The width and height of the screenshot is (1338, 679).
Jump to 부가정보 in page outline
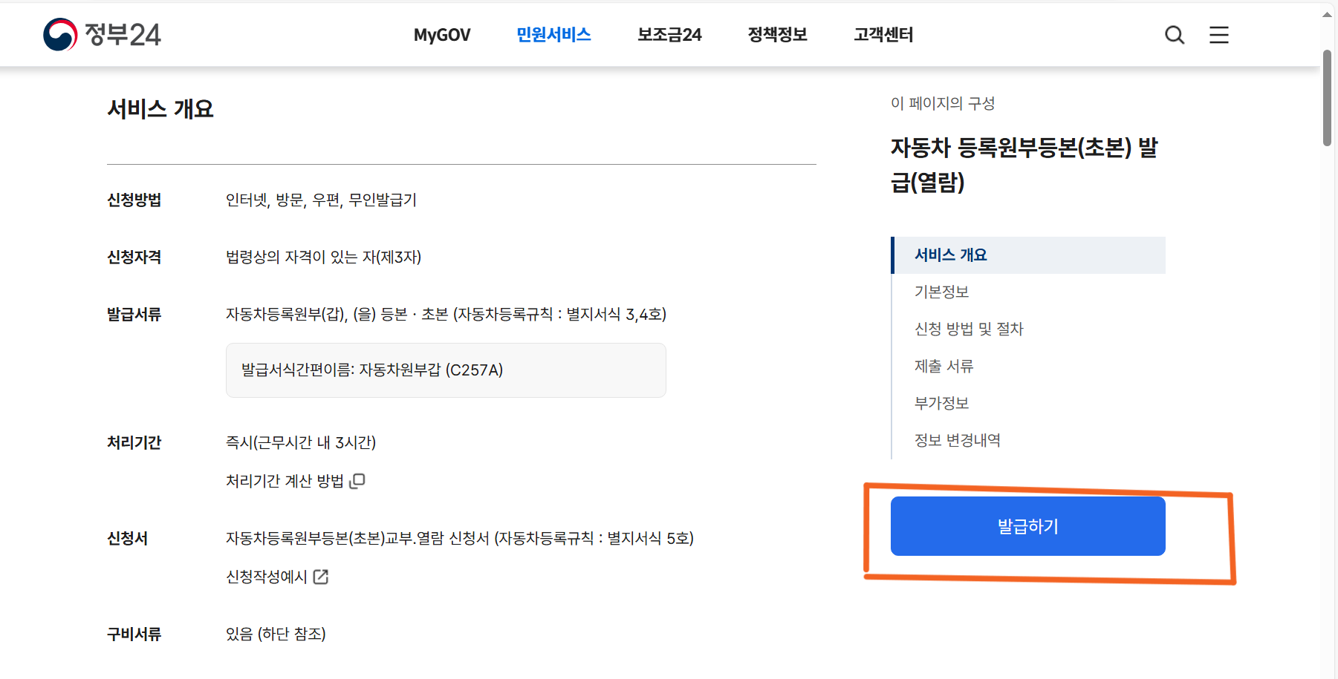click(941, 404)
